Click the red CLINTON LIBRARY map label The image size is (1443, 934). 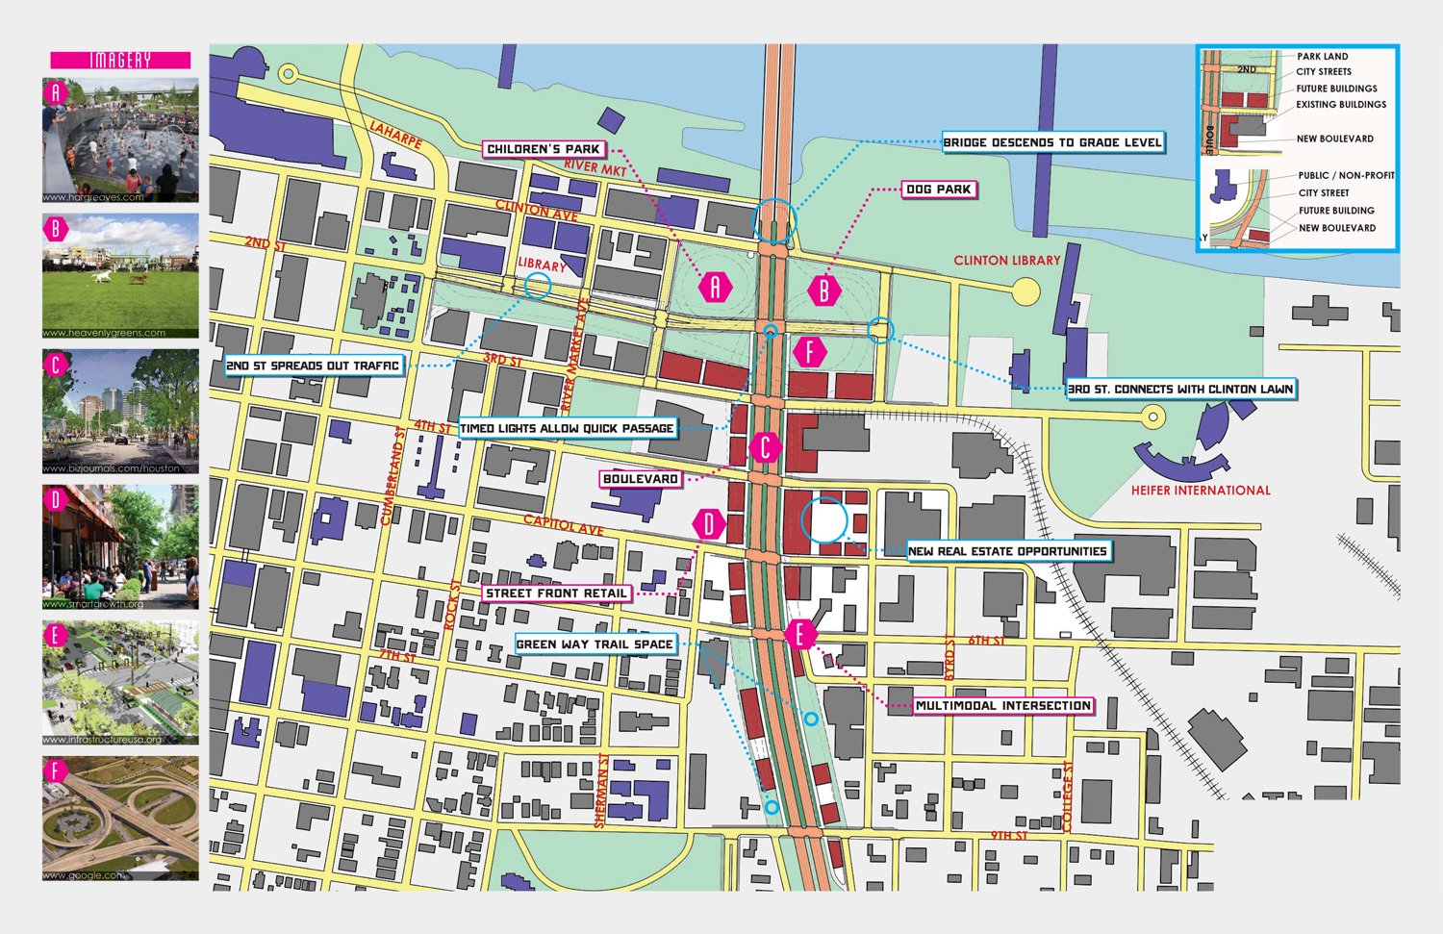coord(1007,261)
